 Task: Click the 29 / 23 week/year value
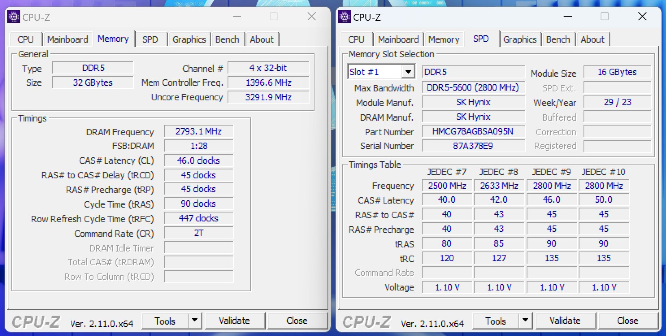(x=617, y=102)
